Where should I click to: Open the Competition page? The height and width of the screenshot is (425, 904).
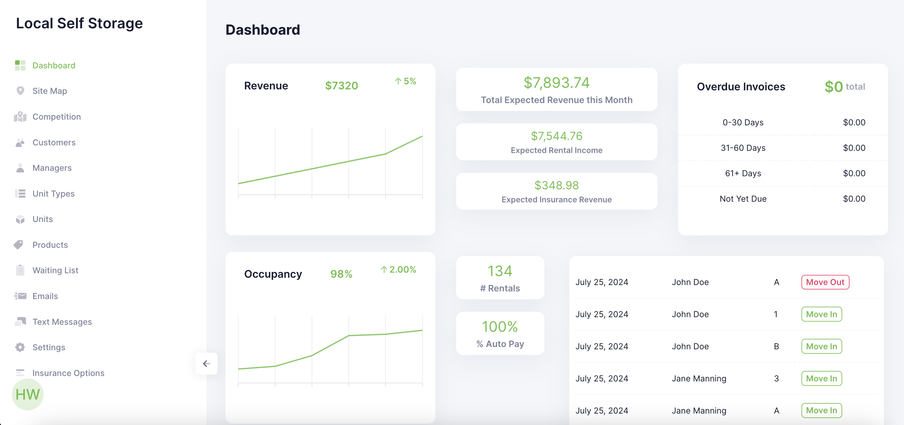coord(56,117)
